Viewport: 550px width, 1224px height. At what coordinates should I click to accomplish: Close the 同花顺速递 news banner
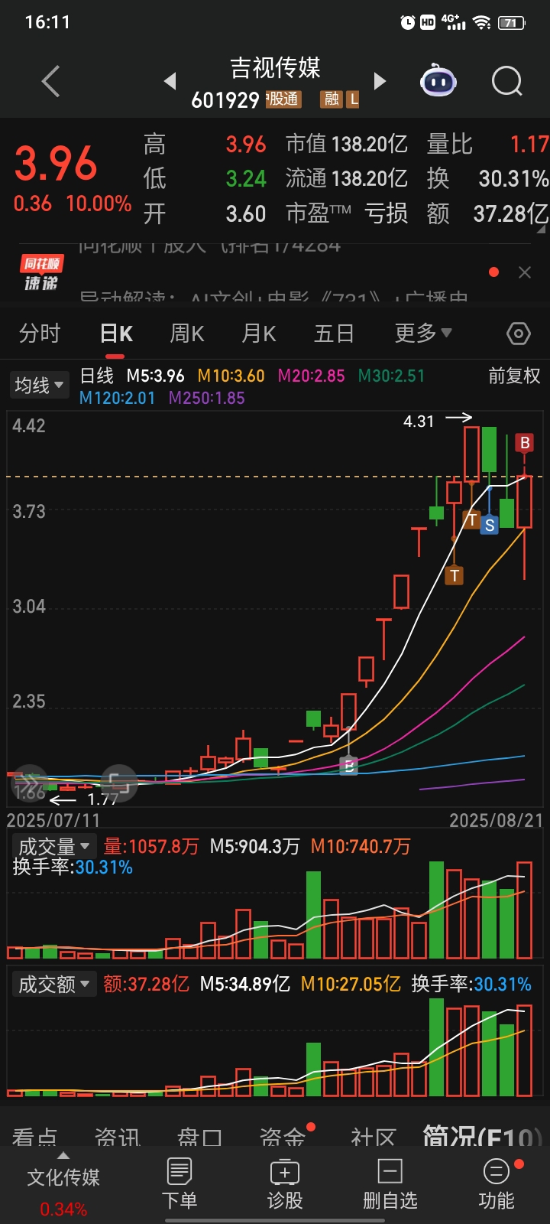coord(525,272)
